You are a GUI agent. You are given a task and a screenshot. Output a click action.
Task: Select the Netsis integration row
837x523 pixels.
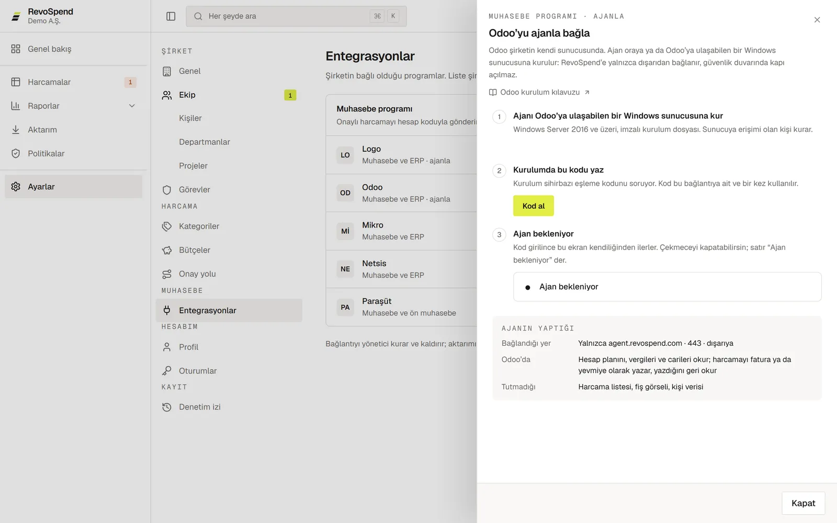click(401, 269)
